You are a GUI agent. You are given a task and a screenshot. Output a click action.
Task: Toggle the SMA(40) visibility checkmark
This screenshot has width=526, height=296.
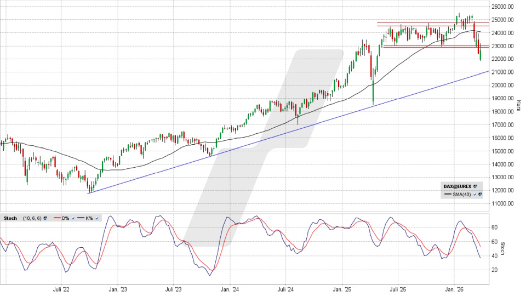coord(474,195)
